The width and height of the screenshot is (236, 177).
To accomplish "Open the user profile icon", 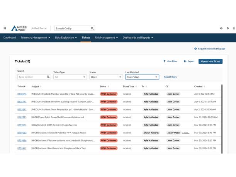I will click(234, 28).
